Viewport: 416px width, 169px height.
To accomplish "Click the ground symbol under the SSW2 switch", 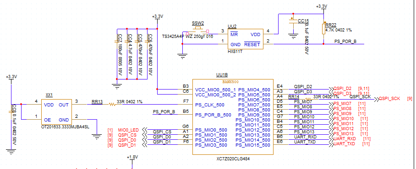I will tap(182, 56).
